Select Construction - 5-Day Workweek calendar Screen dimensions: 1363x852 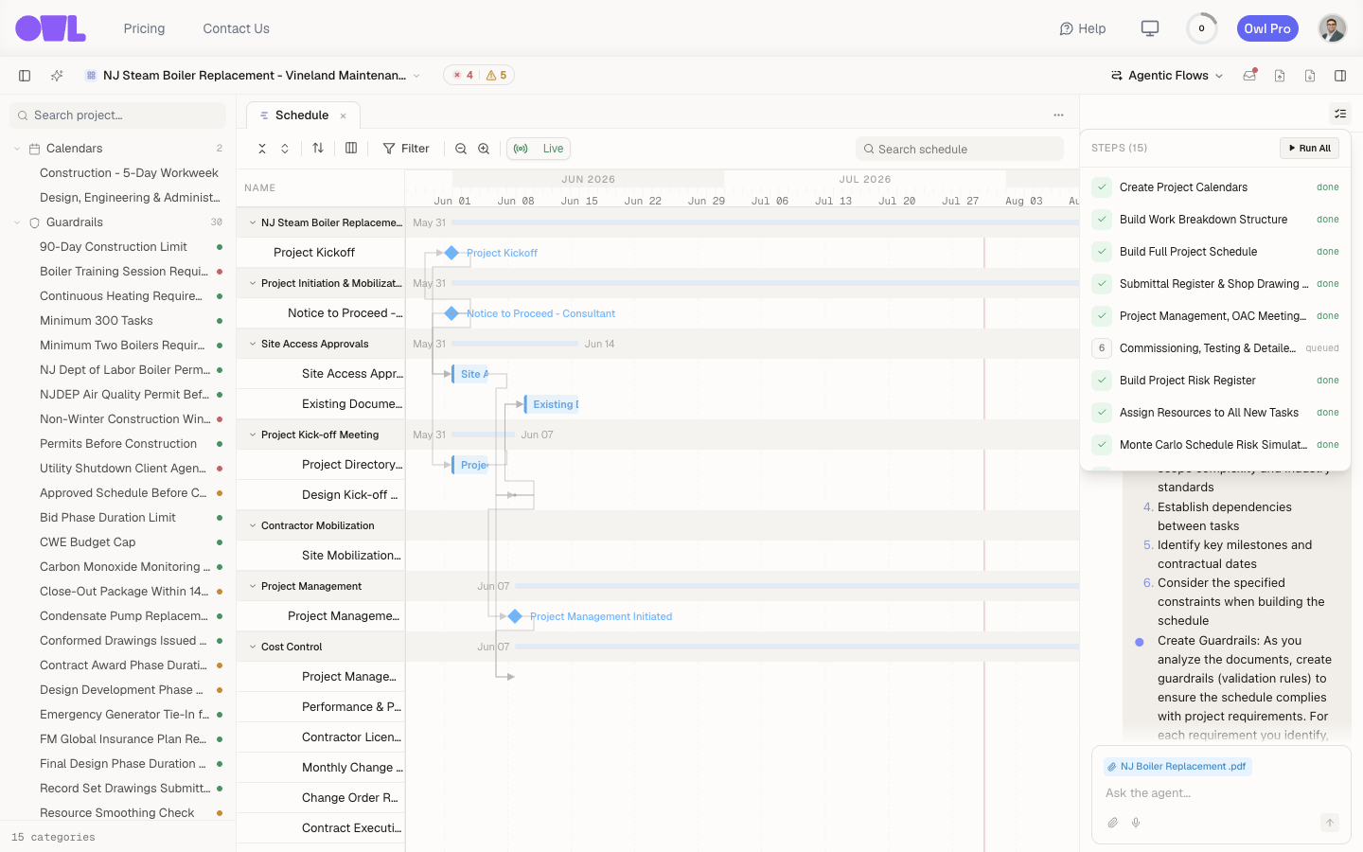(x=129, y=173)
